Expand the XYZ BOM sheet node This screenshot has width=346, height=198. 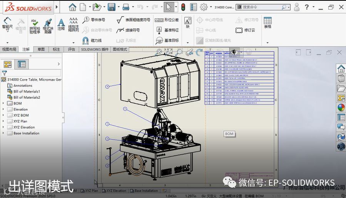coord(3,115)
